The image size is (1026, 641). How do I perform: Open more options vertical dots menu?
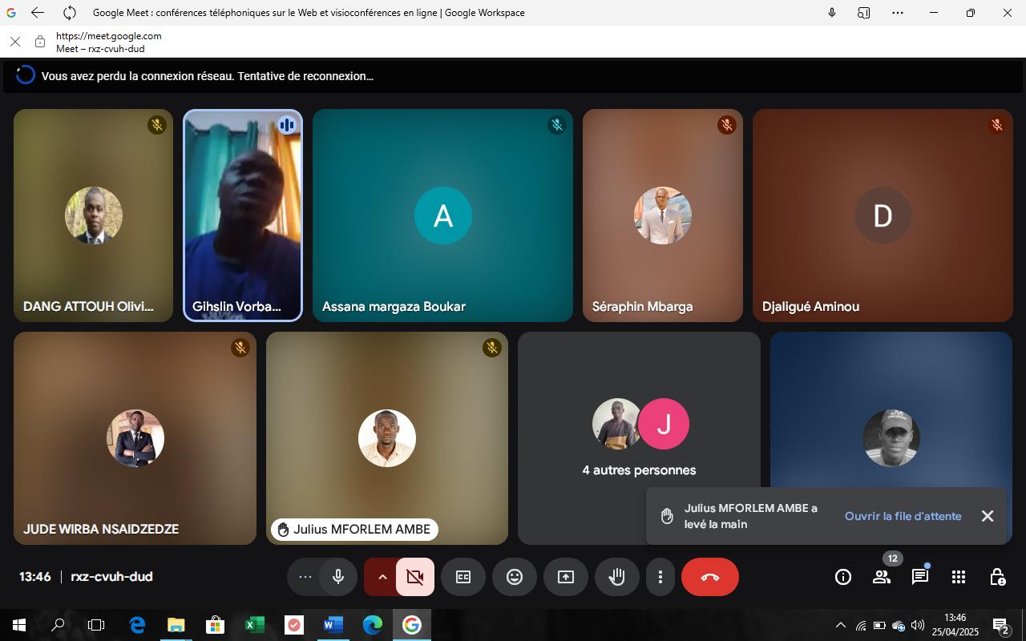click(x=660, y=577)
